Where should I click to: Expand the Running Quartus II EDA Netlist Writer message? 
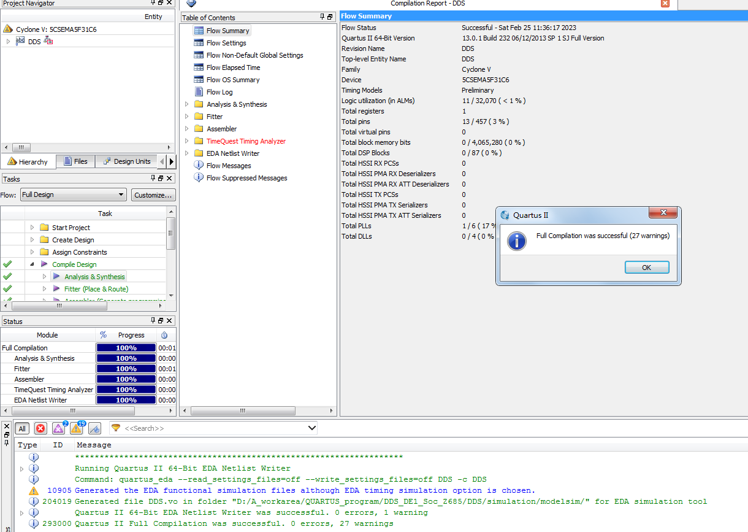coord(21,469)
